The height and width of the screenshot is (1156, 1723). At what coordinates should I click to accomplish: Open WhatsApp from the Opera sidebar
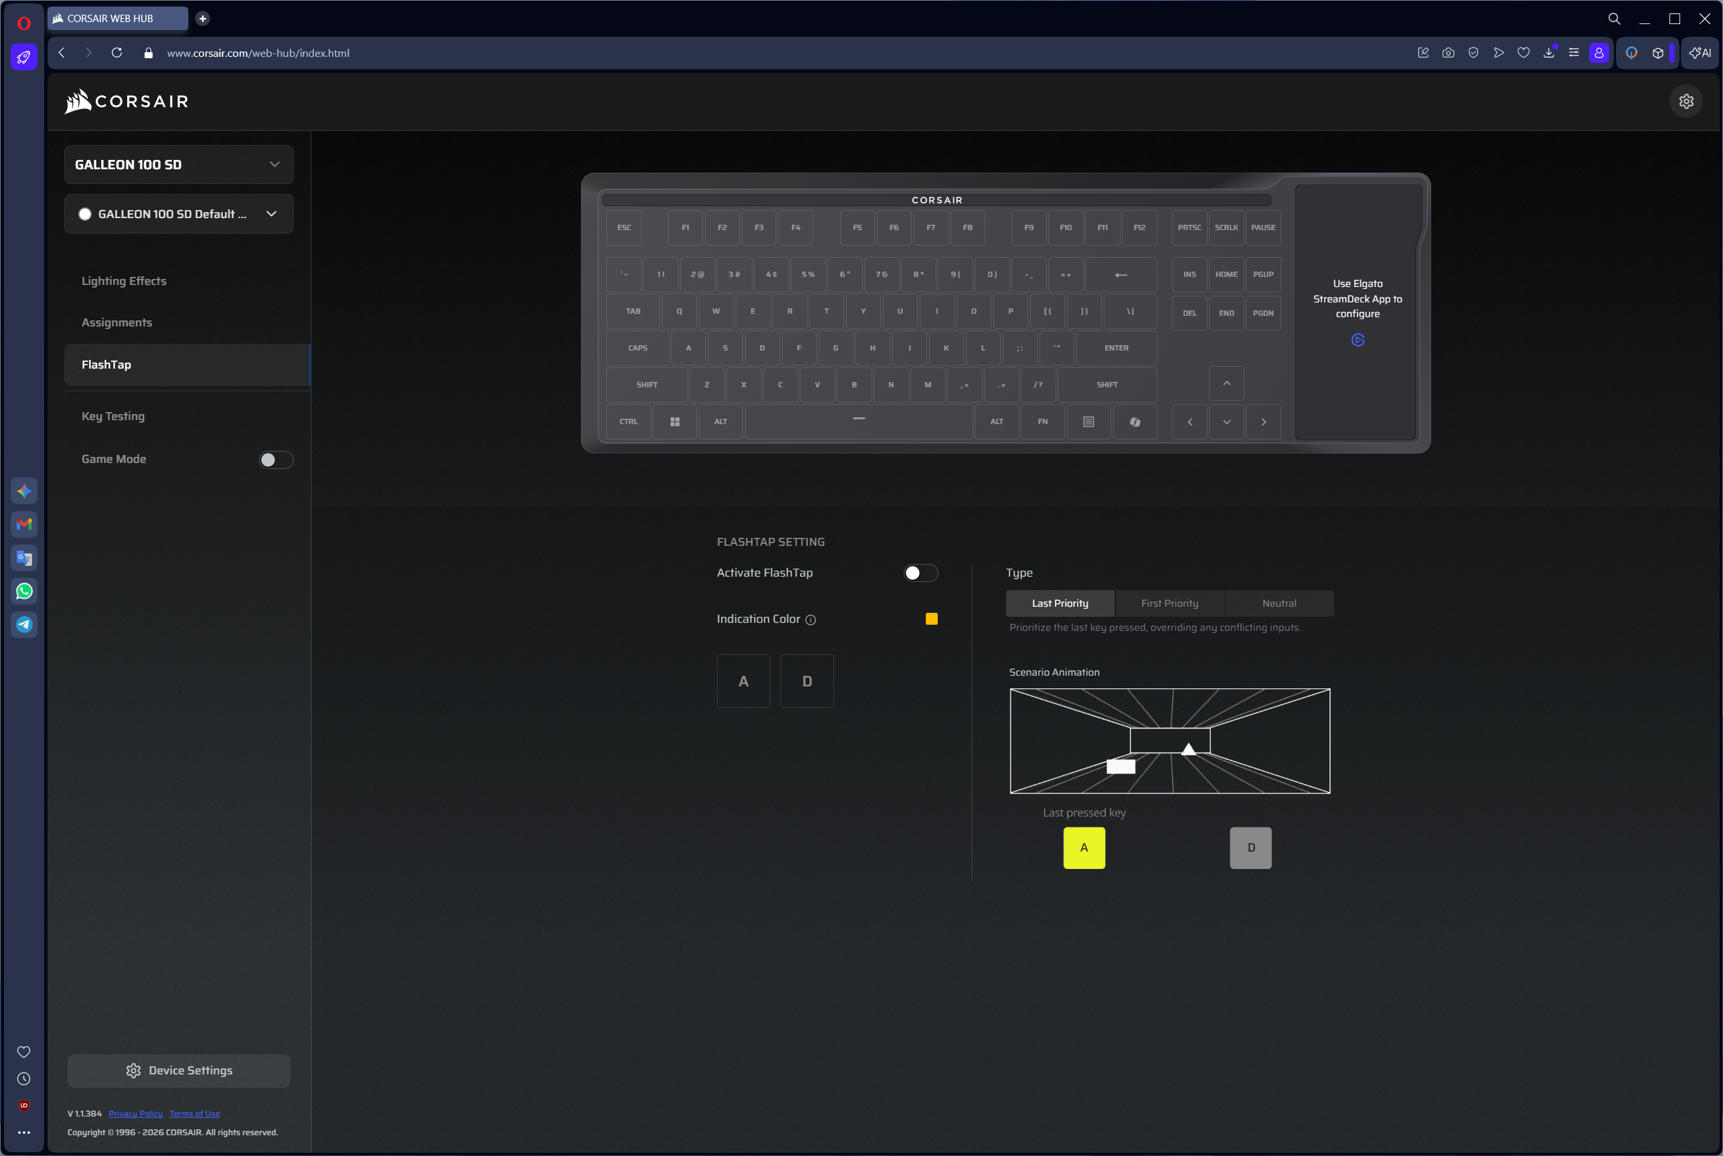(x=23, y=591)
